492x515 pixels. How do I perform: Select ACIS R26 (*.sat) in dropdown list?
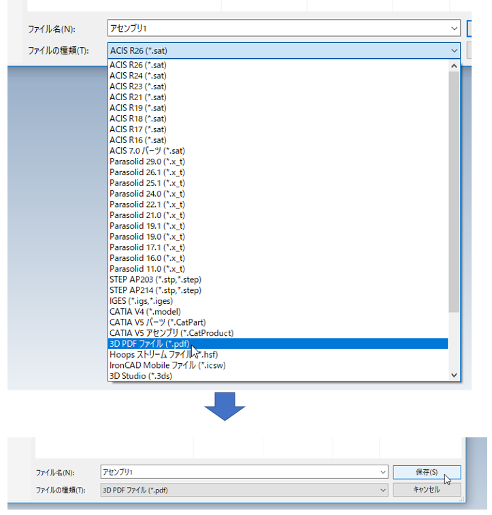coord(278,65)
